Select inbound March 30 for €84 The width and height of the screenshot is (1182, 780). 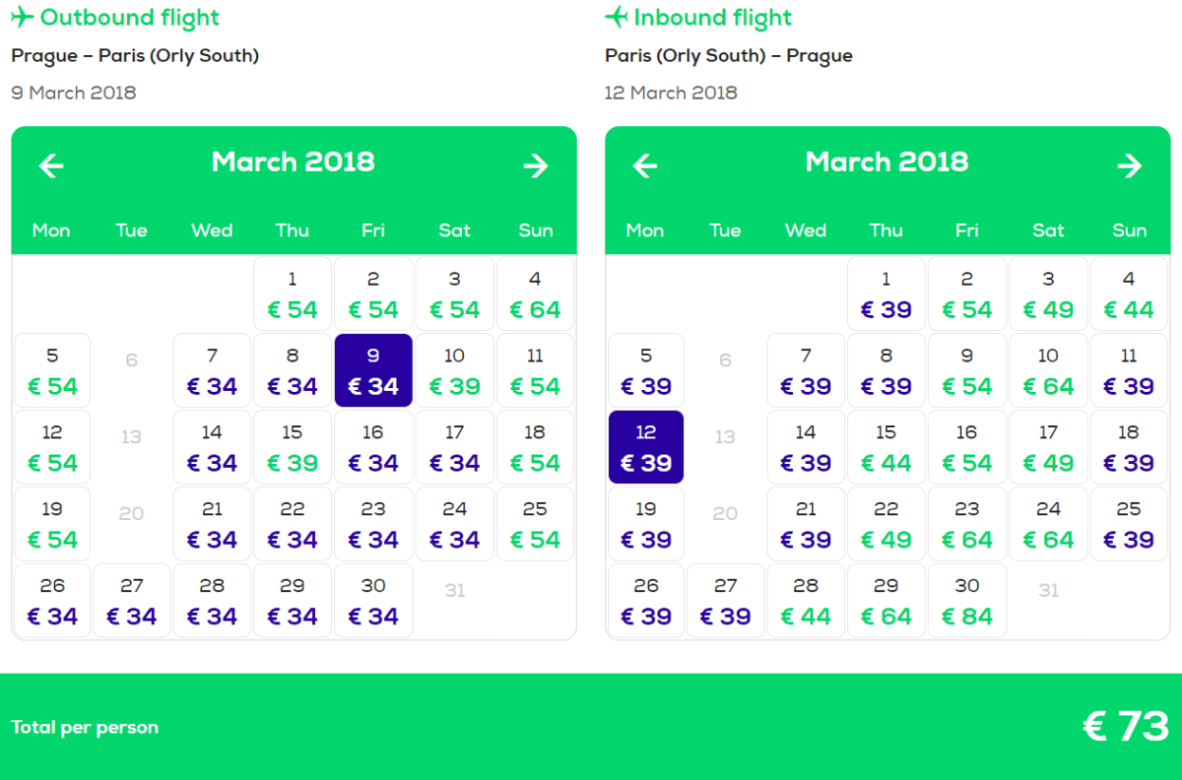(967, 601)
